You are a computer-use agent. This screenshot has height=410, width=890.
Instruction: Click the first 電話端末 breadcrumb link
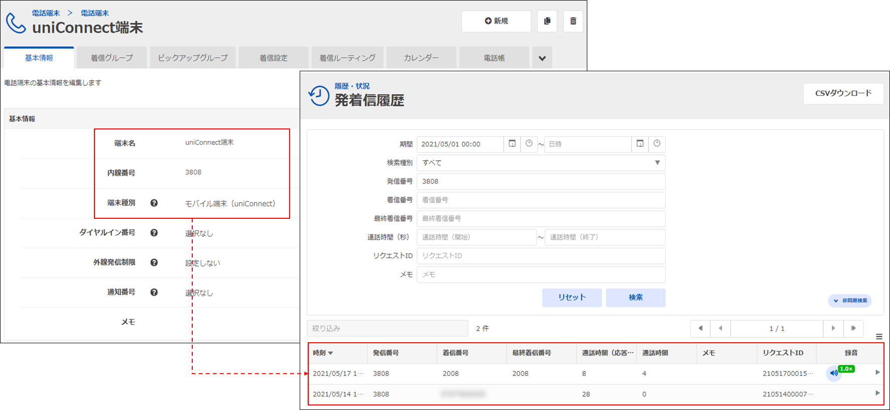tap(46, 13)
